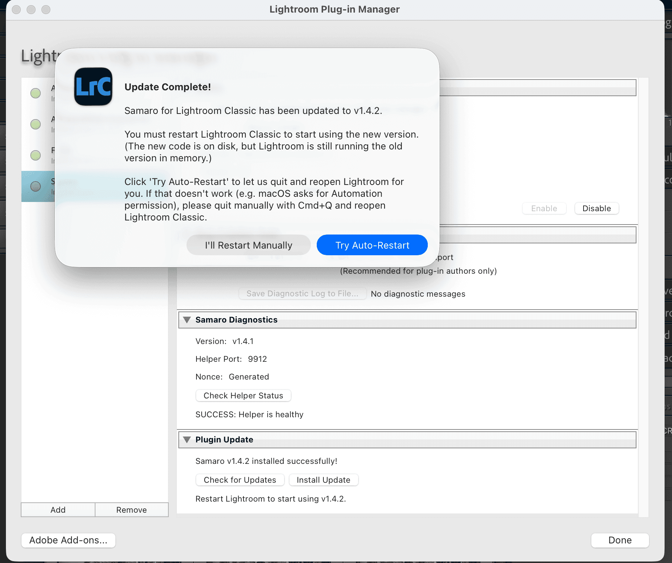Click the Remove plug-in button
672x563 pixels.
click(131, 510)
